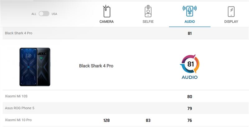Open the AUDIO tab label
Viewport: 249px width, 127px height.
[x=190, y=22]
